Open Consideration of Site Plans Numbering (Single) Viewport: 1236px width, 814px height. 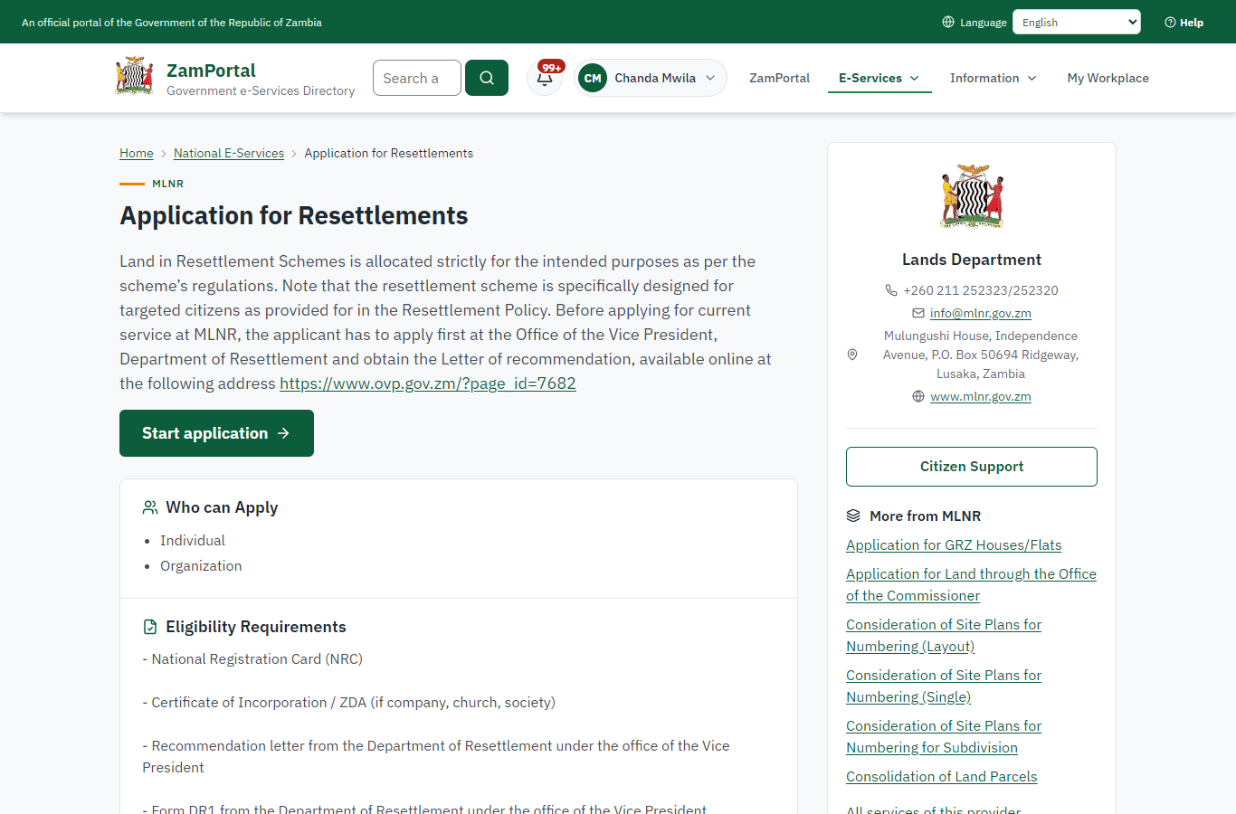(x=944, y=686)
